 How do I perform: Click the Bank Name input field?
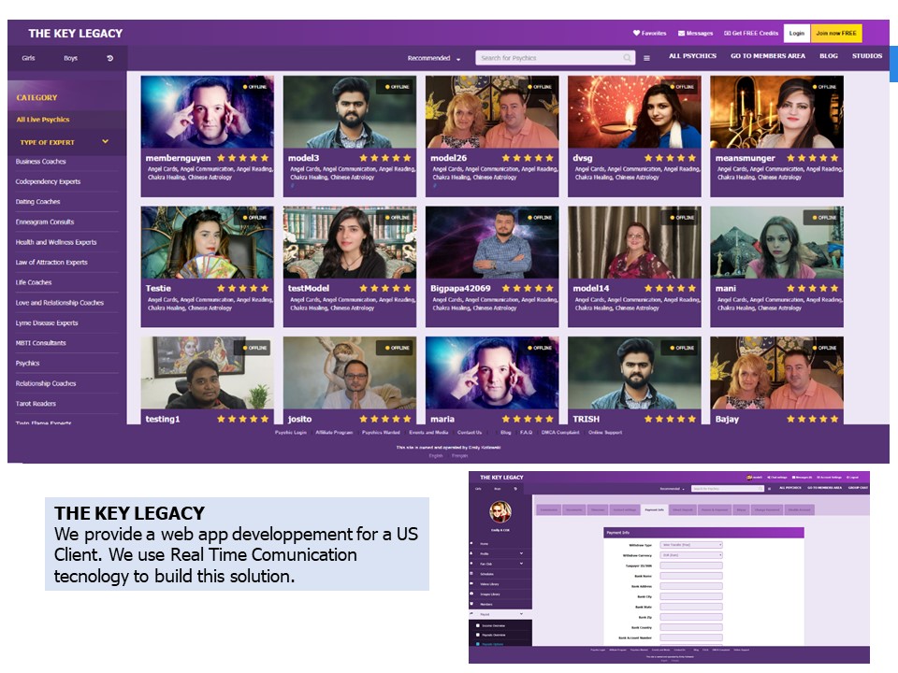[x=691, y=576]
